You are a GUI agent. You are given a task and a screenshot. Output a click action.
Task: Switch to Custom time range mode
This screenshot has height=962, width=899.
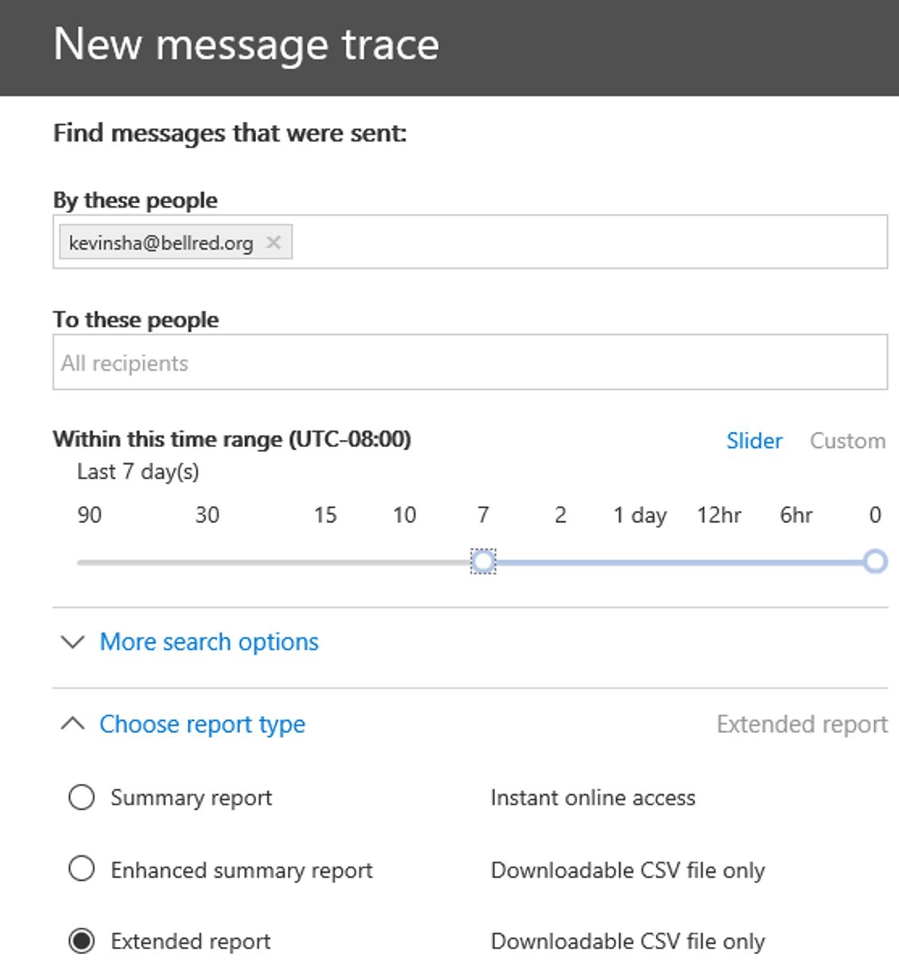pos(847,441)
